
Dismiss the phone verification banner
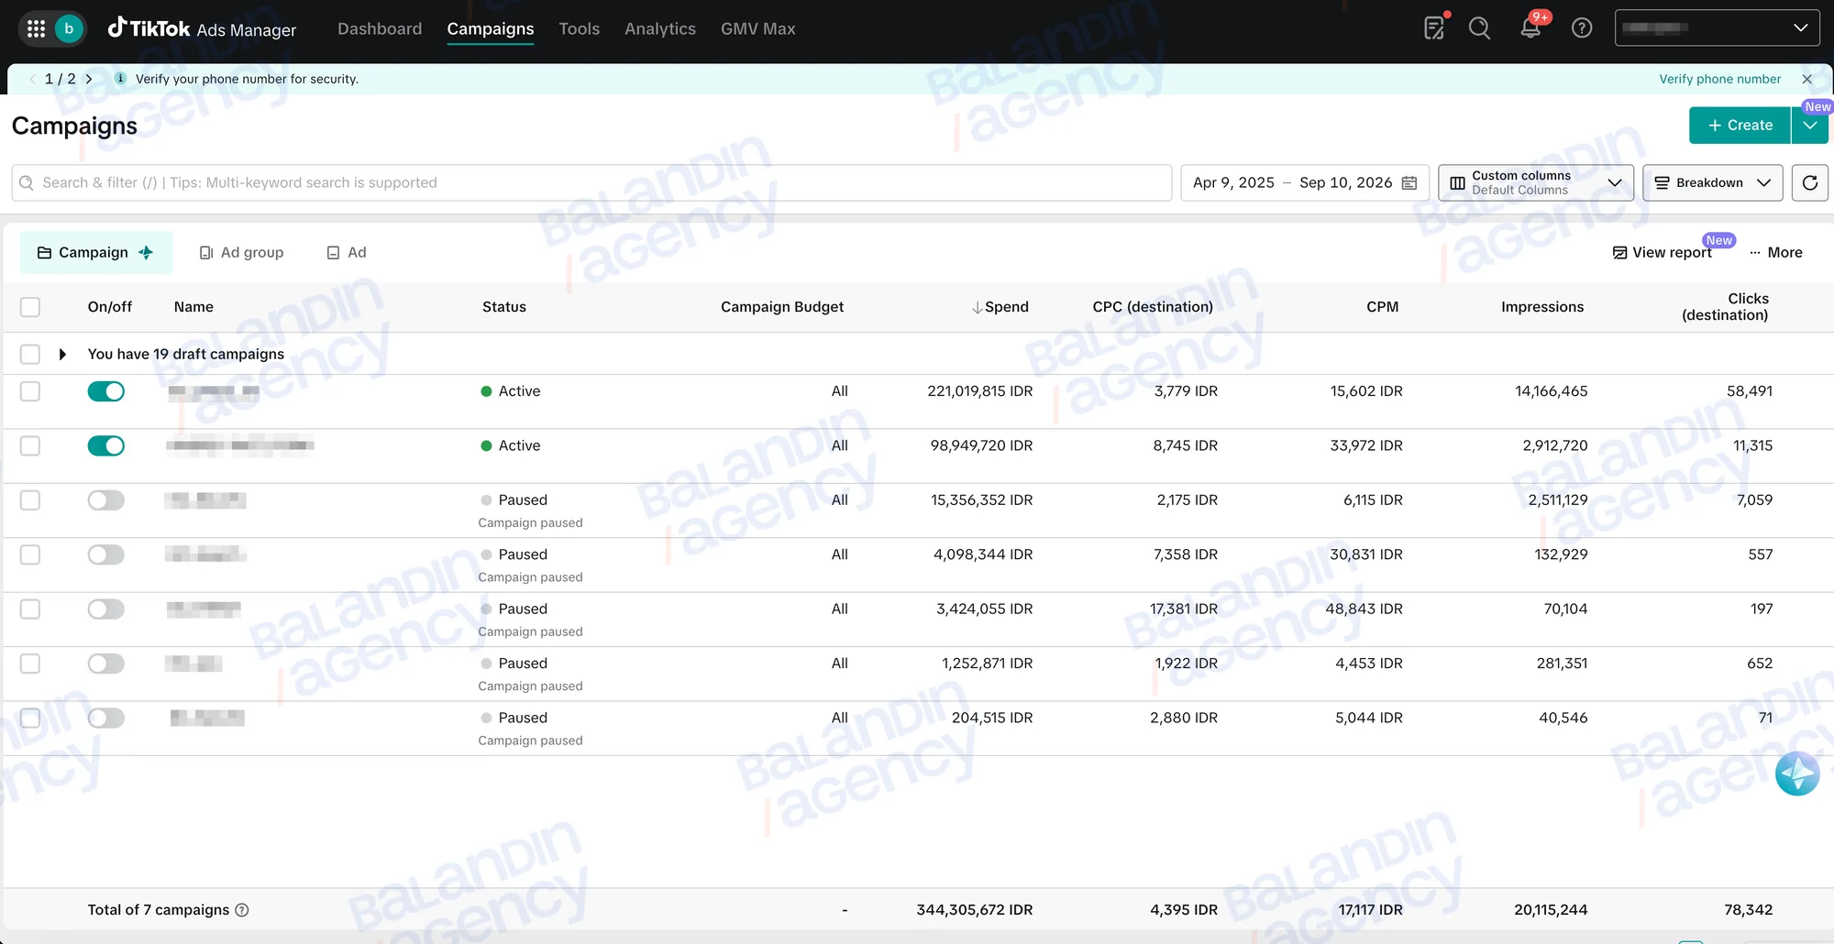click(x=1807, y=79)
